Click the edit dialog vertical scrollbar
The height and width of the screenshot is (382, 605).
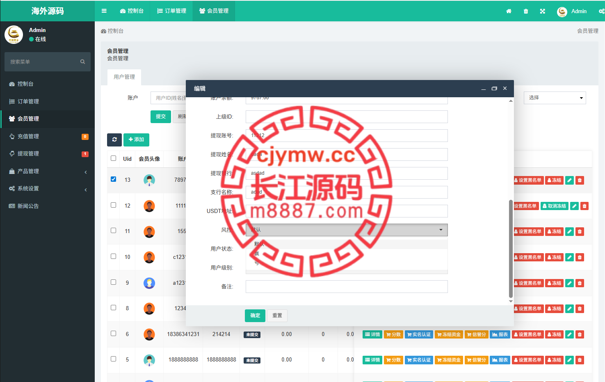coord(511,249)
